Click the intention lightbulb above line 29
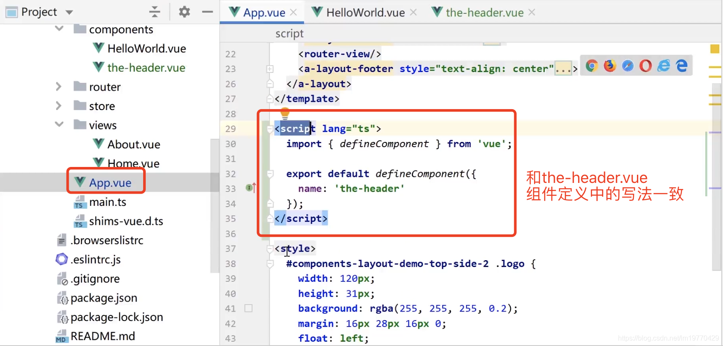 click(x=285, y=113)
